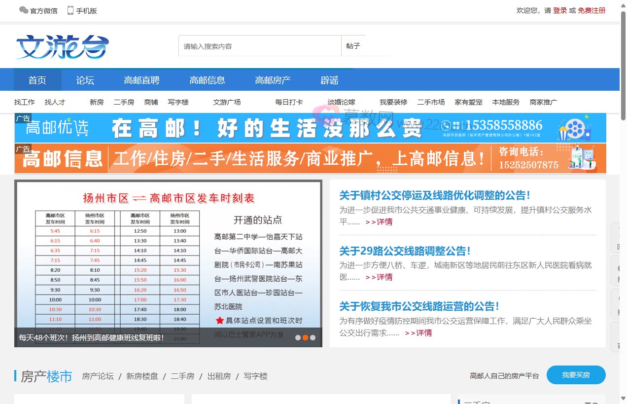Go to the 论坛 navigation tab
Screen dimensions: 627x404
click(85, 80)
